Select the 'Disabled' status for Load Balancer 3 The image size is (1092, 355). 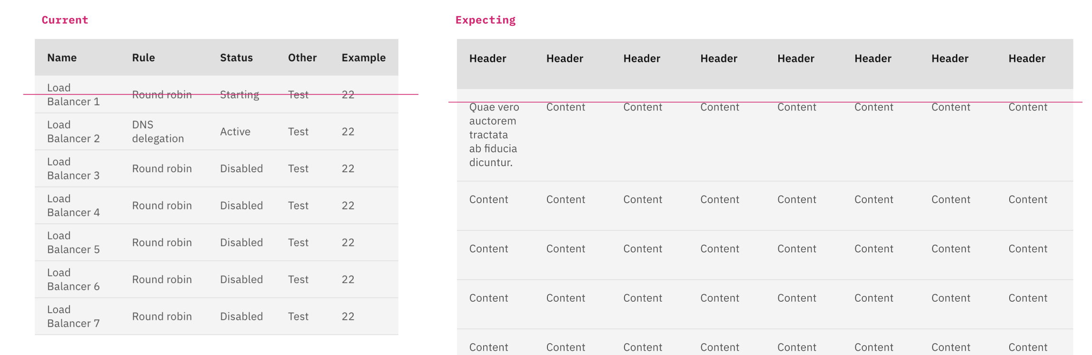[241, 168]
